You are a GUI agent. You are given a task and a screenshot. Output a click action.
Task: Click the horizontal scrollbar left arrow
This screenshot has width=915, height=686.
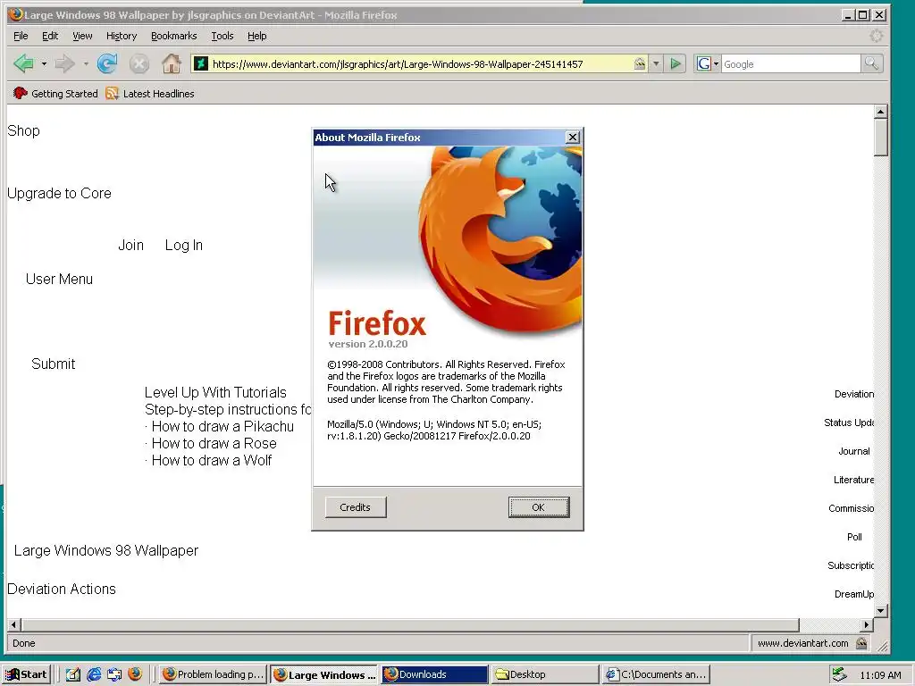point(14,624)
